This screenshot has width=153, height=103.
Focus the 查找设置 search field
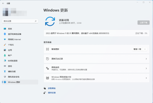(x=20, y=21)
